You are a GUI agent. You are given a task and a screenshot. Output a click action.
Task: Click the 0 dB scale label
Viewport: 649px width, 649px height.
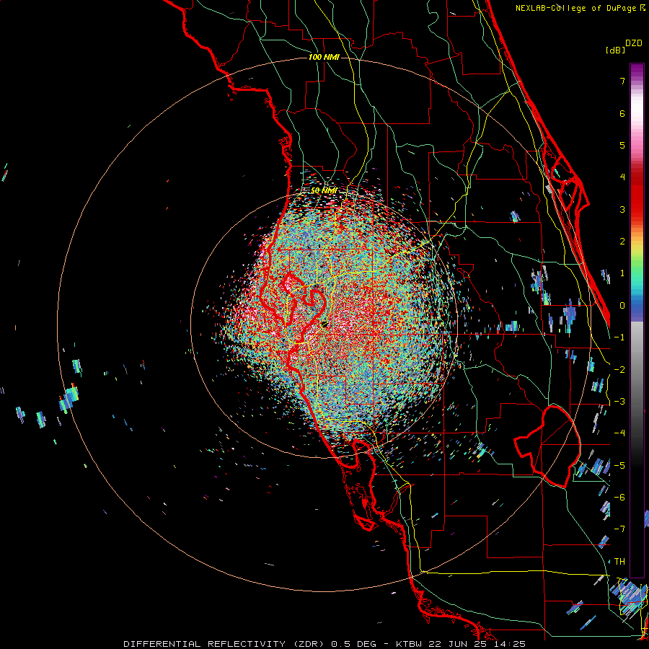622,306
